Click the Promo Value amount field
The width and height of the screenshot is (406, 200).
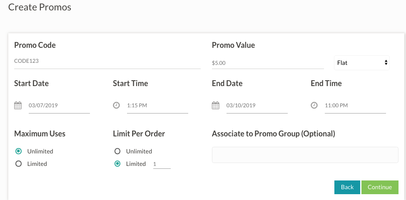[267, 63]
